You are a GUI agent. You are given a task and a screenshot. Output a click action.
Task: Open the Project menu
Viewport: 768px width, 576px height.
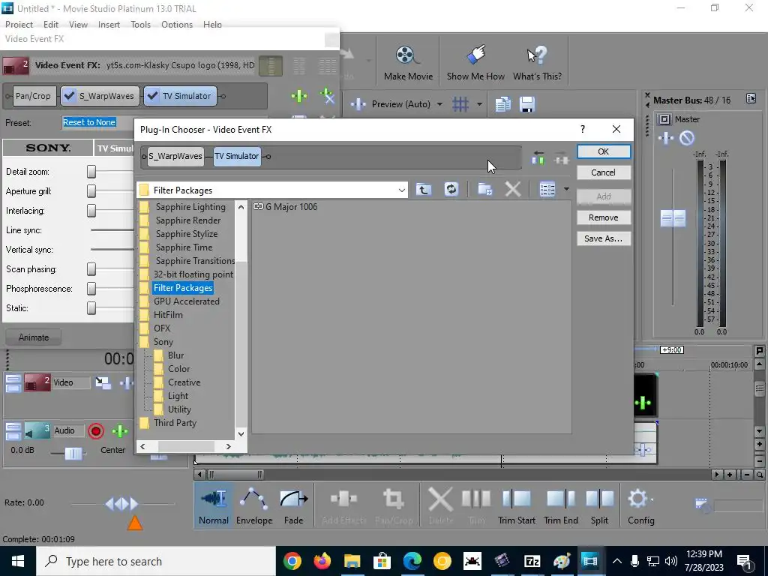coord(19,25)
